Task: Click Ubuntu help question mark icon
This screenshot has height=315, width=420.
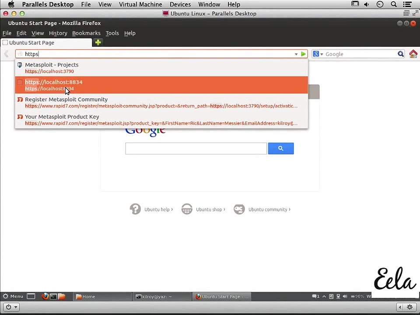Action: 135,209
